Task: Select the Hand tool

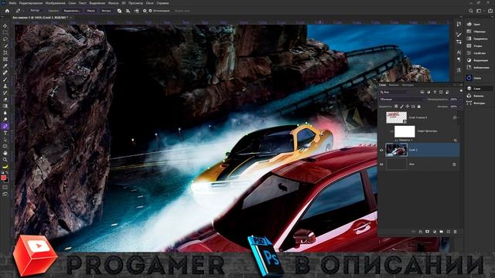Action: coord(5,153)
